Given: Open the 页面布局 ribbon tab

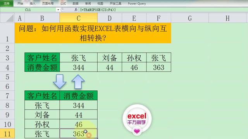Looking at the screenshot, I should (x=48, y=3).
